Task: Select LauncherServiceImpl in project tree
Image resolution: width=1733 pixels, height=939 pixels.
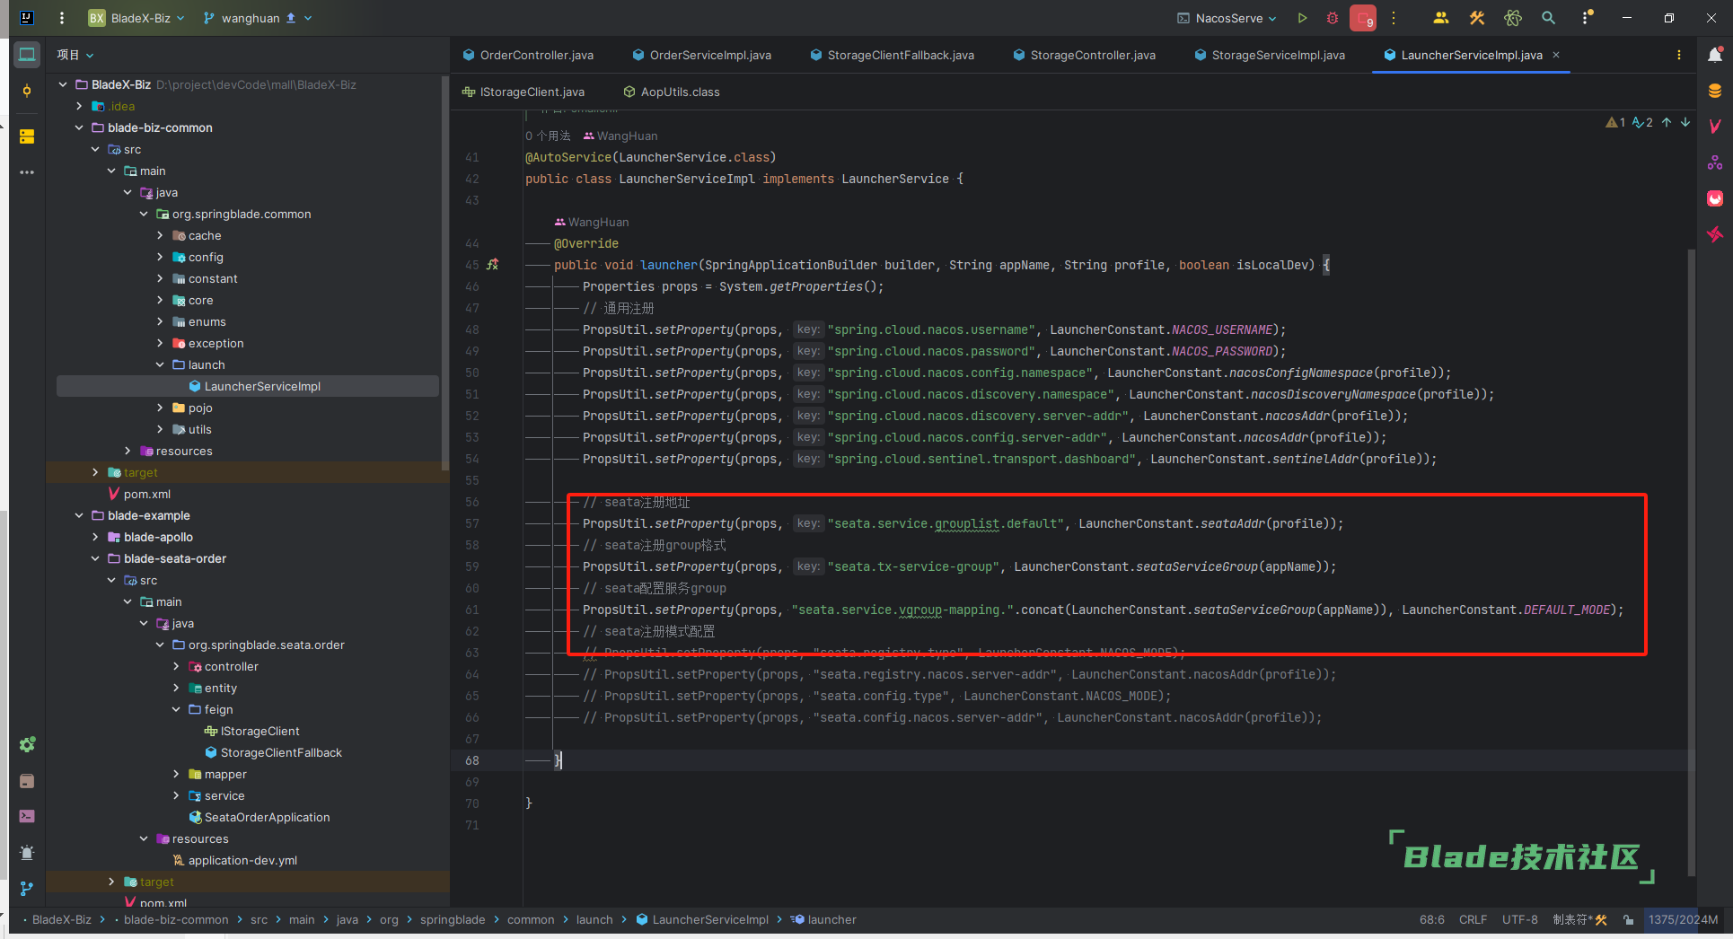Action: (248, 386)
